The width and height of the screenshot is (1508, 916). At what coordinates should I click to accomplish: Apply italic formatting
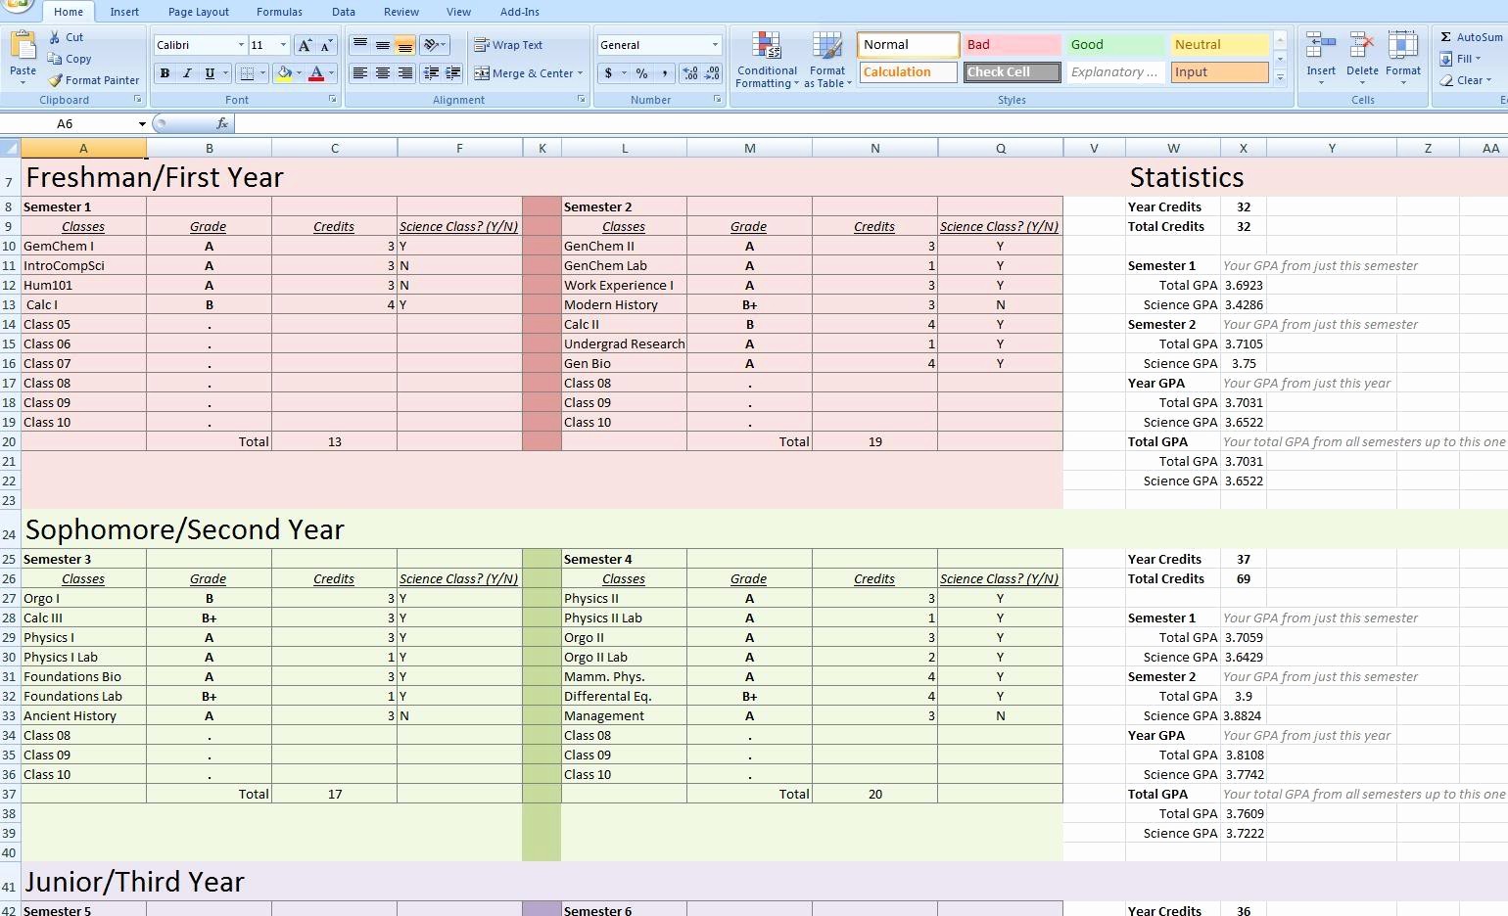(x=186, y=72)
